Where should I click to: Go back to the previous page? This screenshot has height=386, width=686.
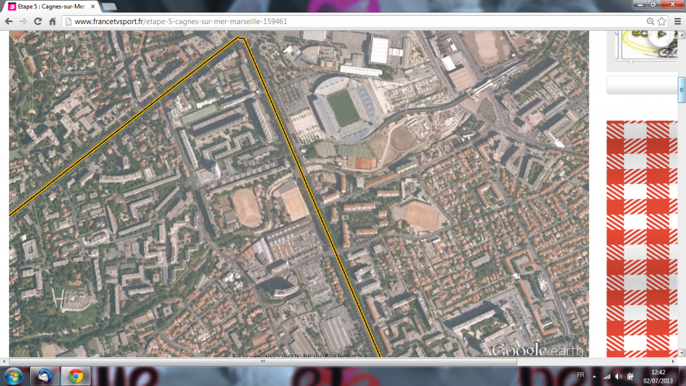pos(8,21)
